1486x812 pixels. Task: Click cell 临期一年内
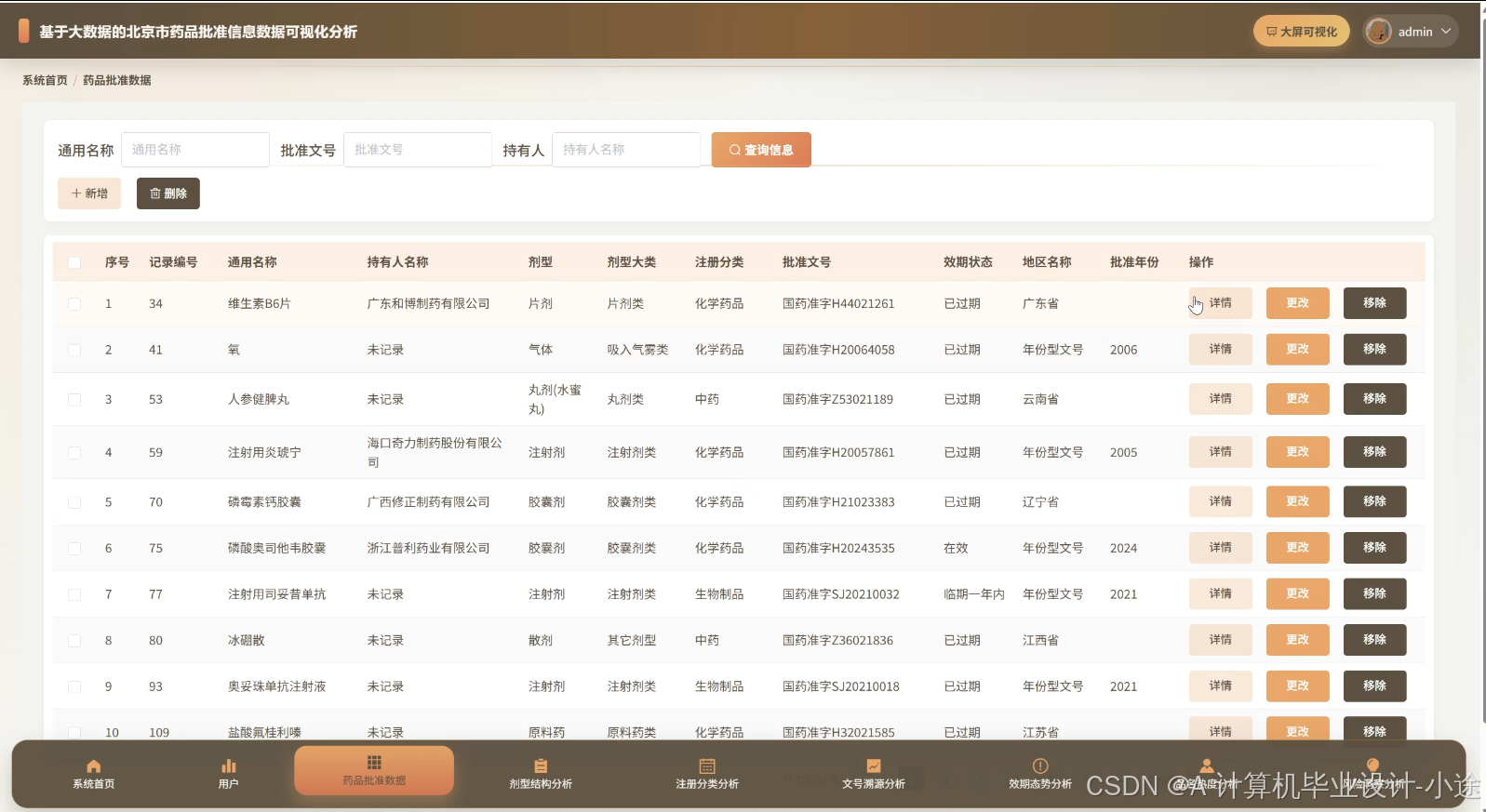(974, 594)
